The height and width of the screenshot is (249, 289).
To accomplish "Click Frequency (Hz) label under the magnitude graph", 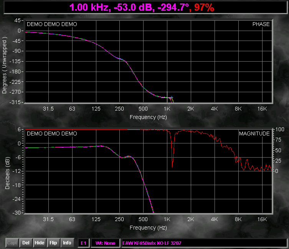I will coord(148,228).
